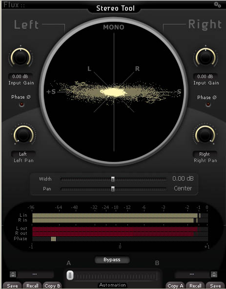The width and height of the screenshot is (226, 289).
Task: Open the preset B selector arrows
Action: click(214, 274)
